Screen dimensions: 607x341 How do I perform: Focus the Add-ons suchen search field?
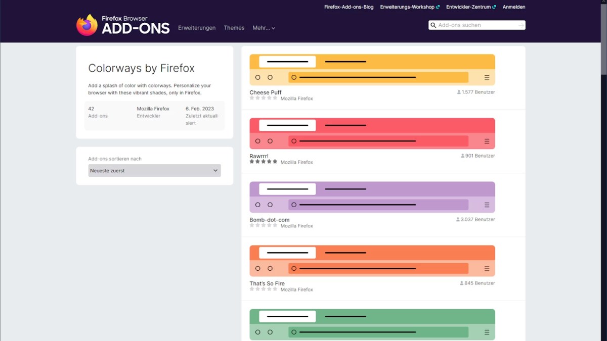pos(477,25)
